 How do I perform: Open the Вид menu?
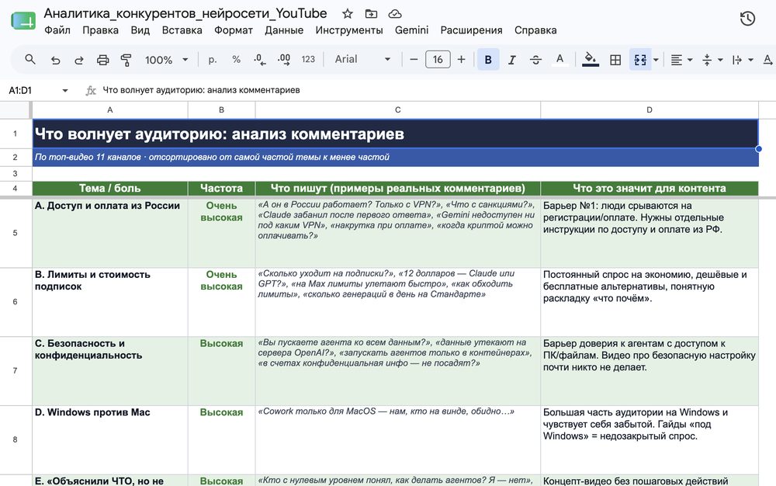point(140,30)
